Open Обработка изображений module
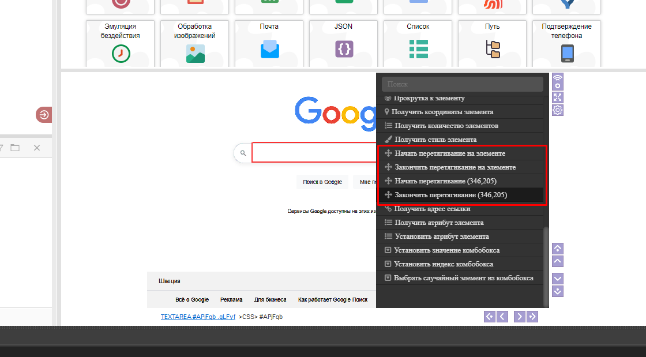Screen dimensions: 646x357 pos(195,44)
